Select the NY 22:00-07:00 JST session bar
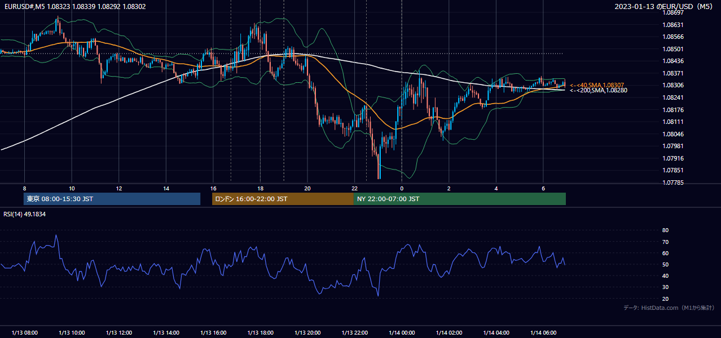721x338 pixels. click(x=460, y=199)
